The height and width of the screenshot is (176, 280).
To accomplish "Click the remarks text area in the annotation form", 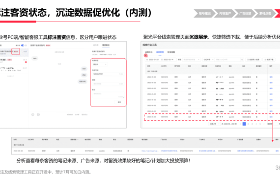I will 108,95.
